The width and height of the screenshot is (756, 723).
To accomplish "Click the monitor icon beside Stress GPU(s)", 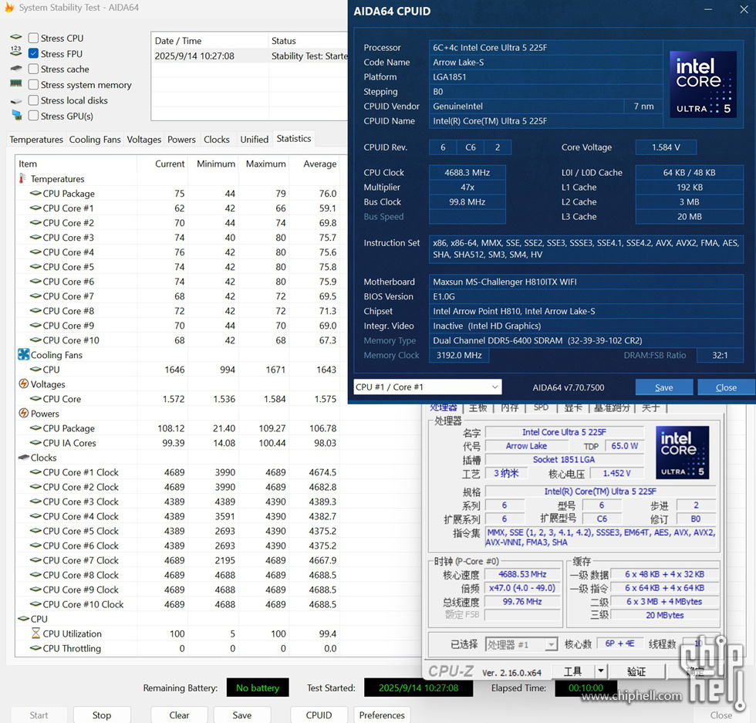I will [17, 115].
